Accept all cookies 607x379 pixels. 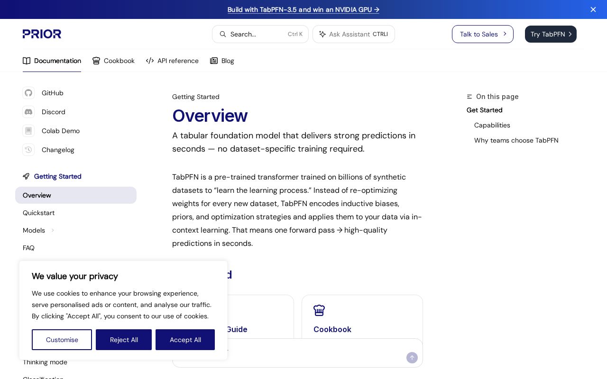185,340
